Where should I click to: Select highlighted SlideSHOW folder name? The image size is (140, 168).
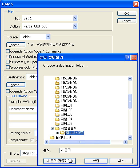pos(74,133)
